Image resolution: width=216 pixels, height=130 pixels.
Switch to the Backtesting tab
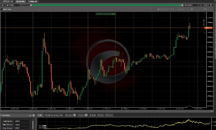click(x=21, y=1)
